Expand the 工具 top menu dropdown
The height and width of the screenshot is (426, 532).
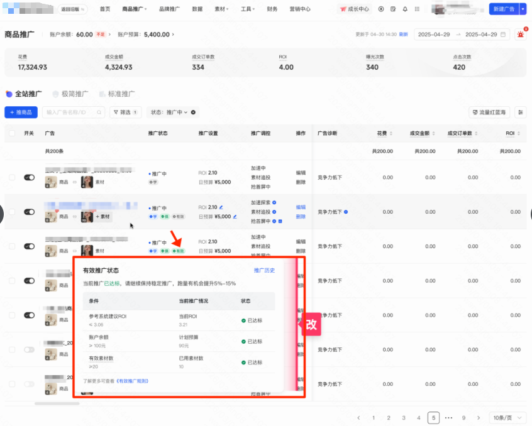pos(248,9)
